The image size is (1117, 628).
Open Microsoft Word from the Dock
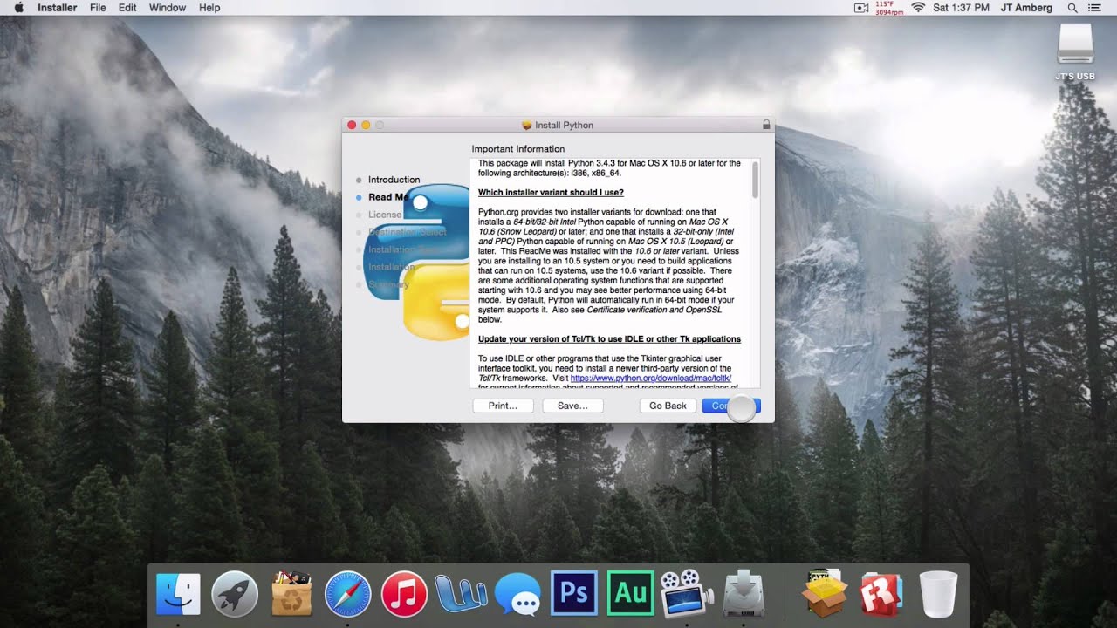(x=461, y=594)
